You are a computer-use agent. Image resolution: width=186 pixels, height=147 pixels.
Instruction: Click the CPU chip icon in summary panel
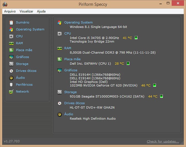click(60, 34)
